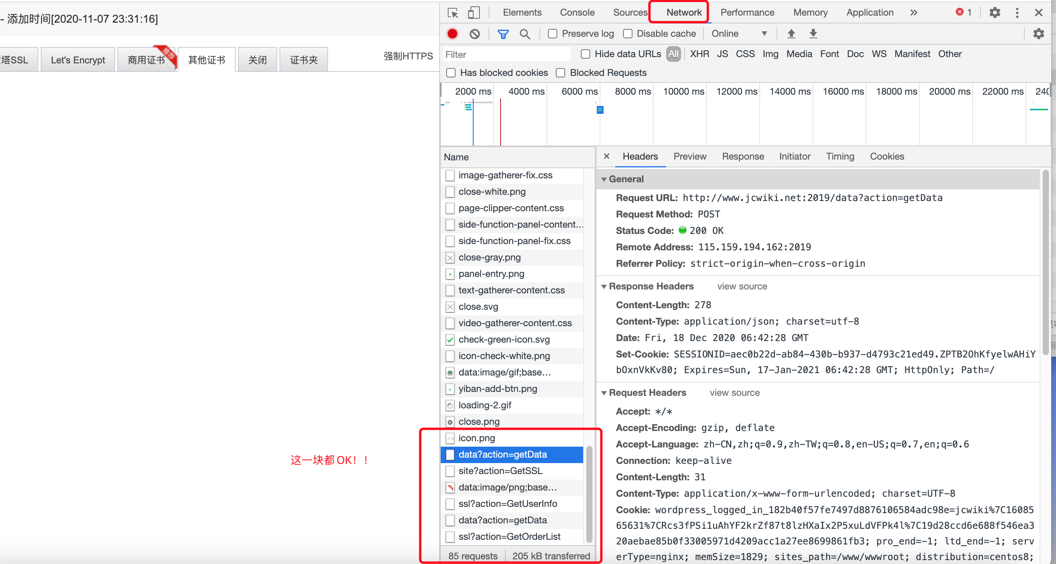This screenshot has height=564, width=1056.
Task: Click the loading-2.gif file icon
Action: pyautogui.click(x=450, y=406)
